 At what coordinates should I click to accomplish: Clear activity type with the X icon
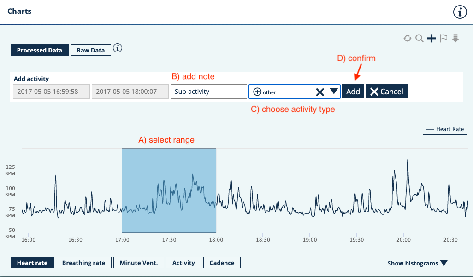(x=320, y=92)
